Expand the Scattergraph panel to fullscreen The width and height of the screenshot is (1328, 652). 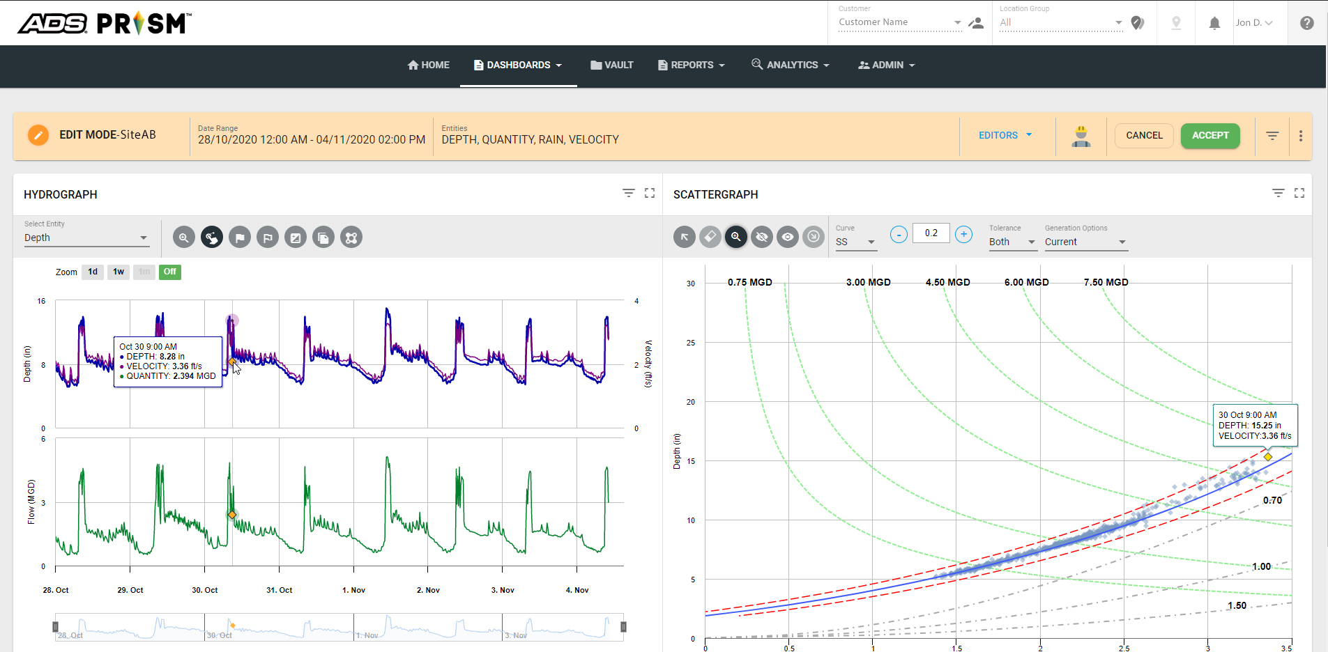tap(1299, 193)
